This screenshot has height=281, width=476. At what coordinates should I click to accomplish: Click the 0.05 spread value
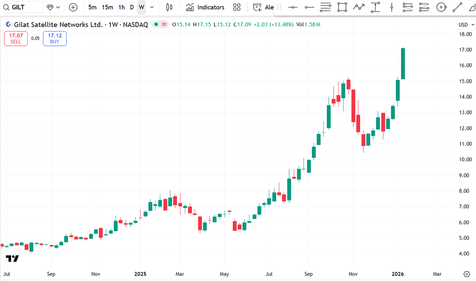pyautogui.click(x=35, y=38)
